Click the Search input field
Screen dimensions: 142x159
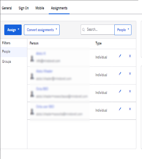(98, 30)
